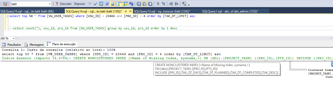Pin the SQLQuery14.sql tab
This screenshot has width=333, height=95.
coord(126,11)
